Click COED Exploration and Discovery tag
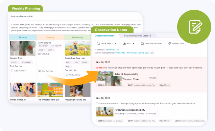The image size is (215, 131). tap(111, 121)
